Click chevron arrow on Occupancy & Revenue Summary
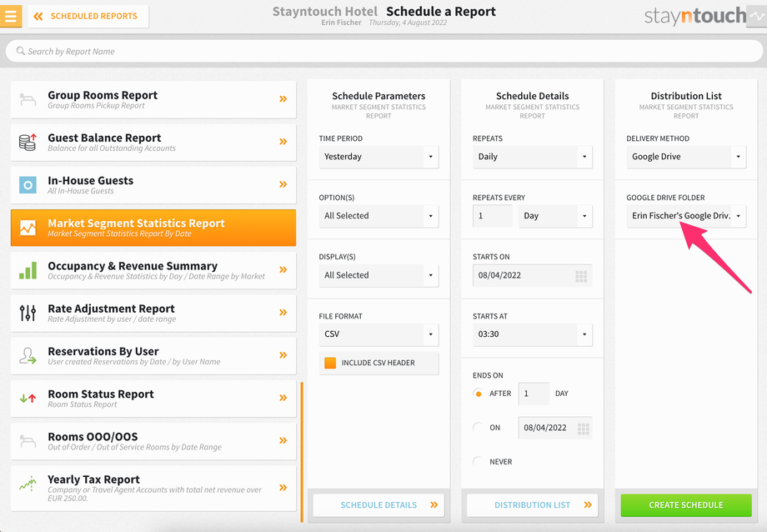This screenshot has width=767, height=532. (283, 269)
